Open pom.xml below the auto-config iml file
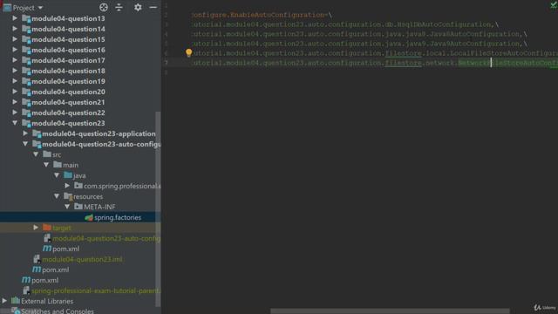This screenshot has width=558, height=314. [x=66, y=249]
